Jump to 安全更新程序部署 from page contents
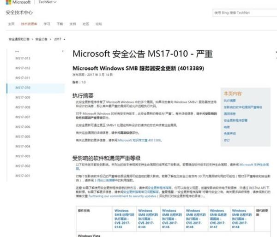This screenshot has height=237, width=277. point(235,120)
